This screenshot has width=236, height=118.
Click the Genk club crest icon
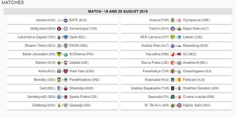(x=66, y=37)
